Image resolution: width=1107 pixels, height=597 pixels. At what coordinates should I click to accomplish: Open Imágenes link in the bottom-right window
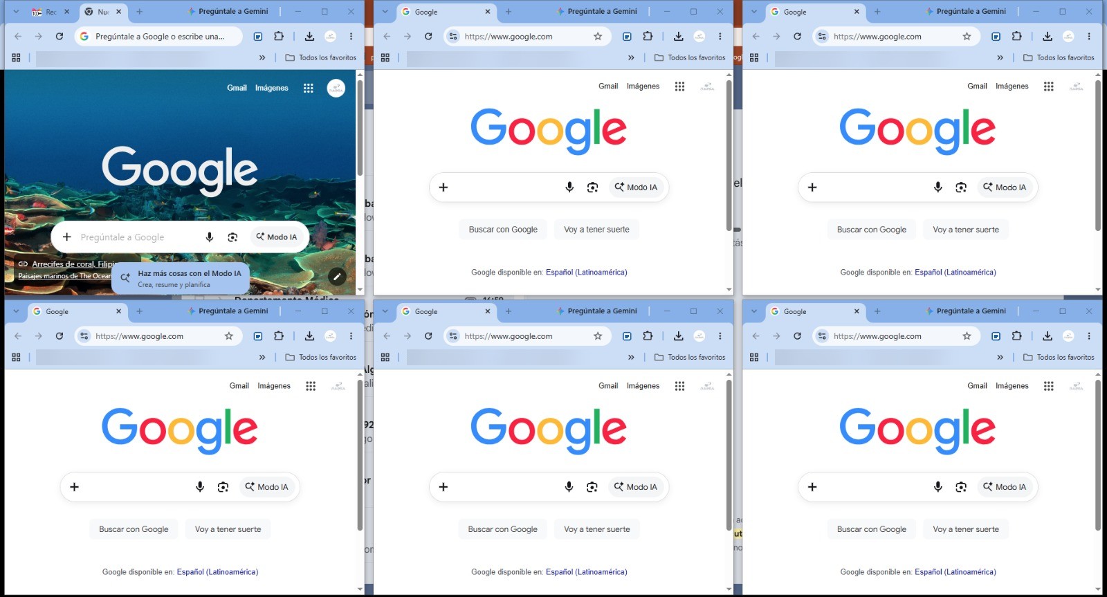pos(1012,386)
